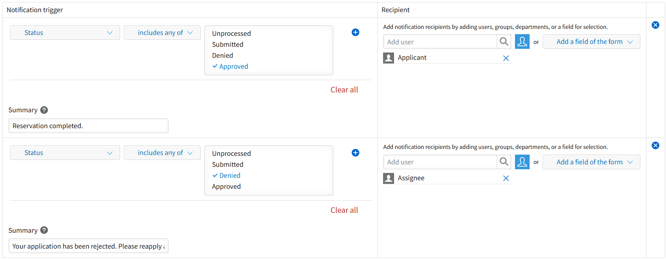Image resolution: width=666 pixels, height=260 pixels.
Task: Edit the 'Reservation completed.' summary field
Action: (x=88, y=126)
